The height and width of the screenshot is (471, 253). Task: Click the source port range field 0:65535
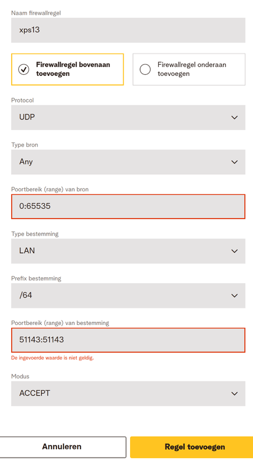(x=128, y=207)
